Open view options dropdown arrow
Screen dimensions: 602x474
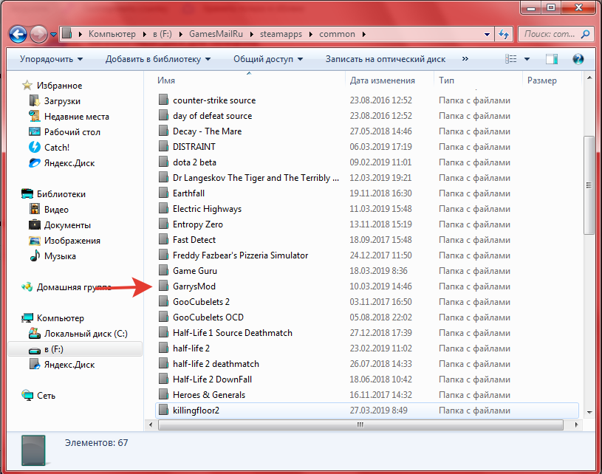(x=527, y=59)
